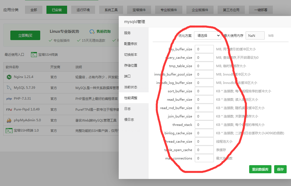Click the mysqld管理 dialog title
The image size is (291, 186).
(x=134, y=22)
